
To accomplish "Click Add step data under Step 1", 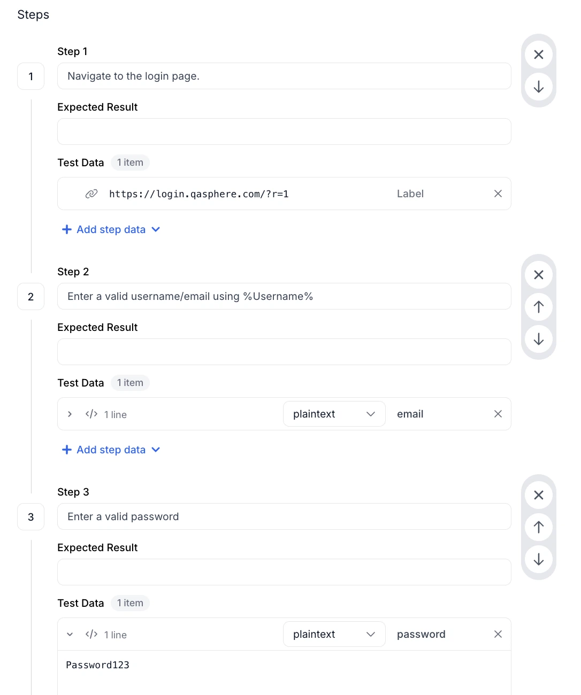I will (111, 229).
